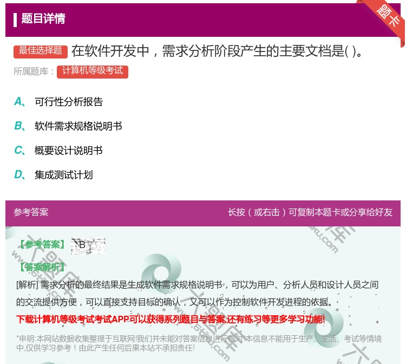The height and width of the screenshot is (364, 406).
Task: Click the 参考答案 section header
Action: click(x=31, y=212)
